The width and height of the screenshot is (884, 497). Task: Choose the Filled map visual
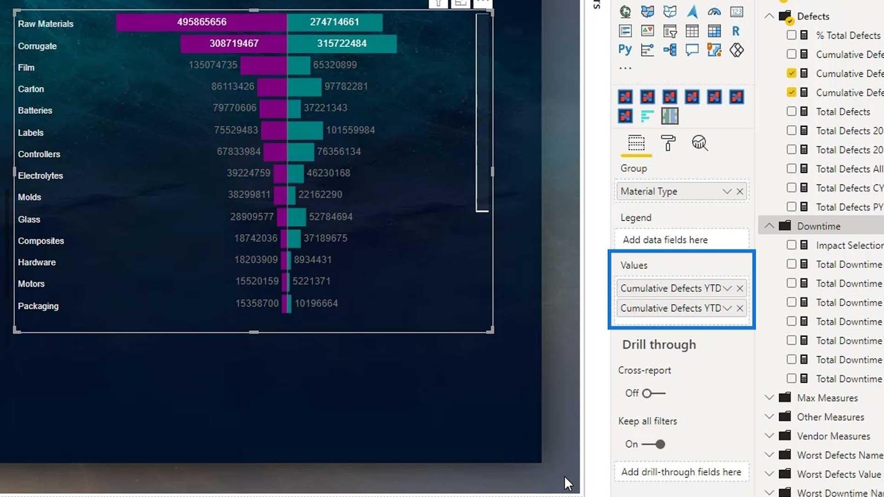point(648,12)
